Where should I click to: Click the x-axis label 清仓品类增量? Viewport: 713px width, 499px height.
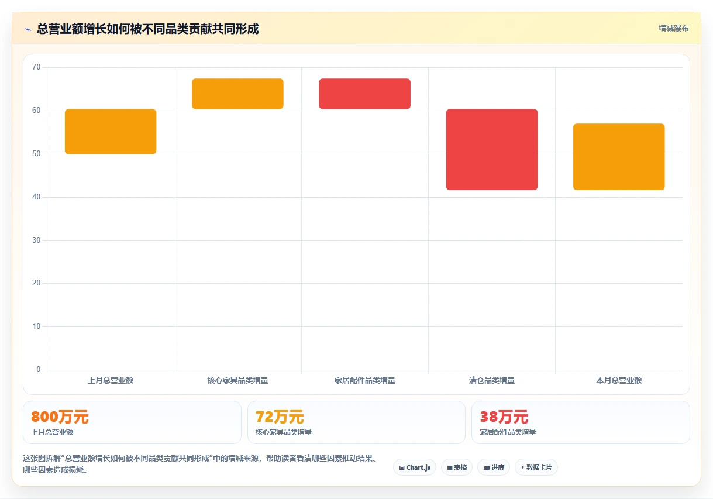tap(492, 380)
